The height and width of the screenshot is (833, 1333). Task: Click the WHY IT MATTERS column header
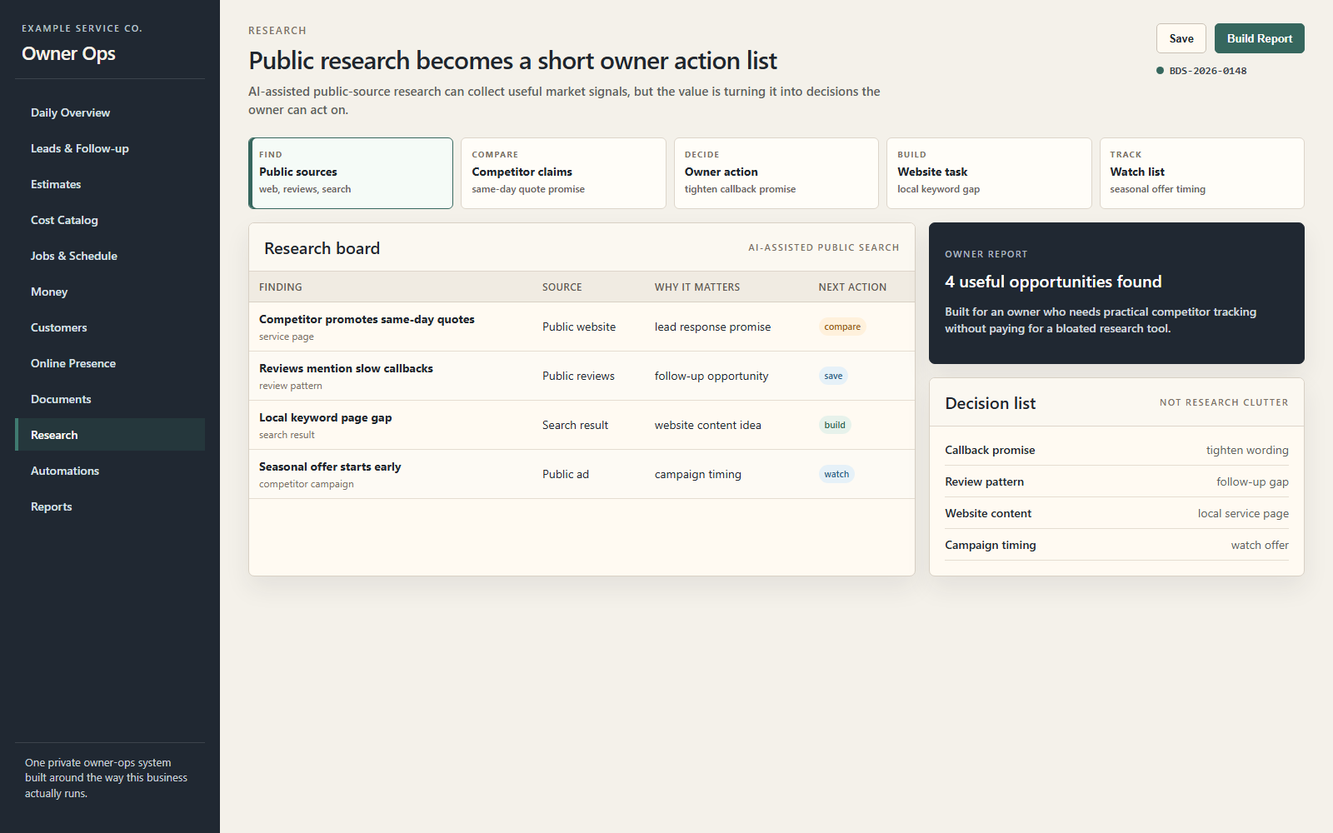click(x=697, y=287)
